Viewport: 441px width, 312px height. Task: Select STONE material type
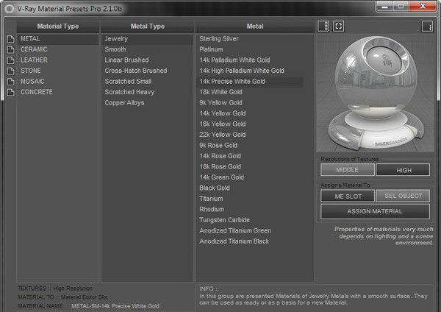tap(58, 71)
